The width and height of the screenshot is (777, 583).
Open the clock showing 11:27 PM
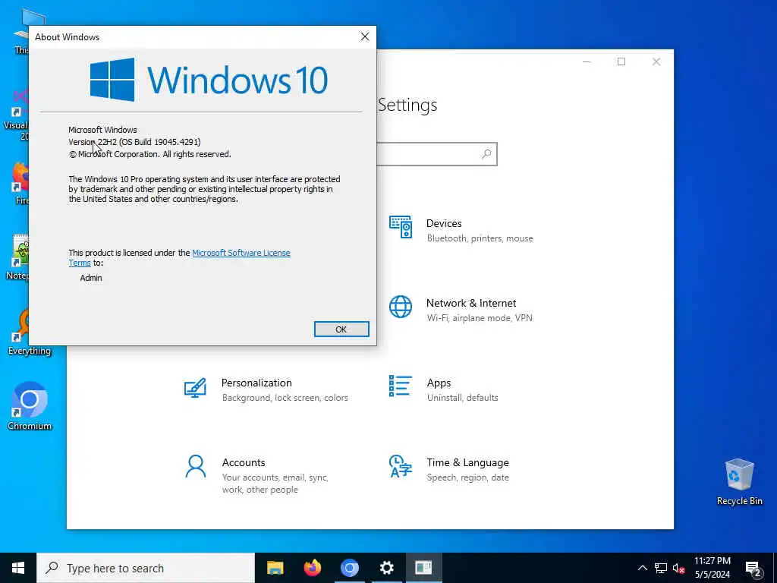[x=712, y=568]
